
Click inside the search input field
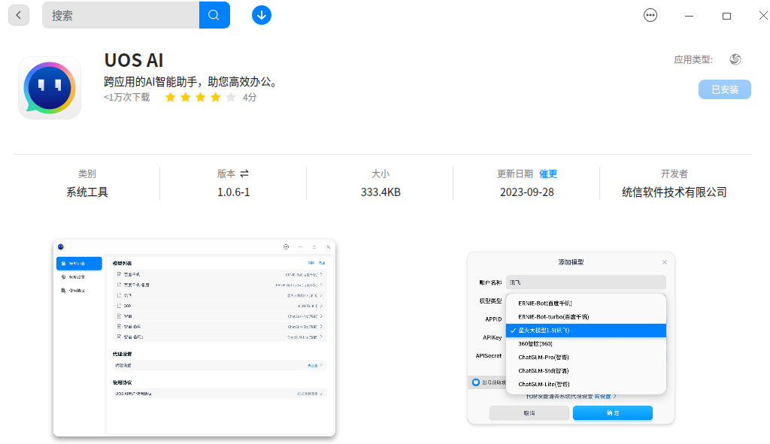(121, 15)
